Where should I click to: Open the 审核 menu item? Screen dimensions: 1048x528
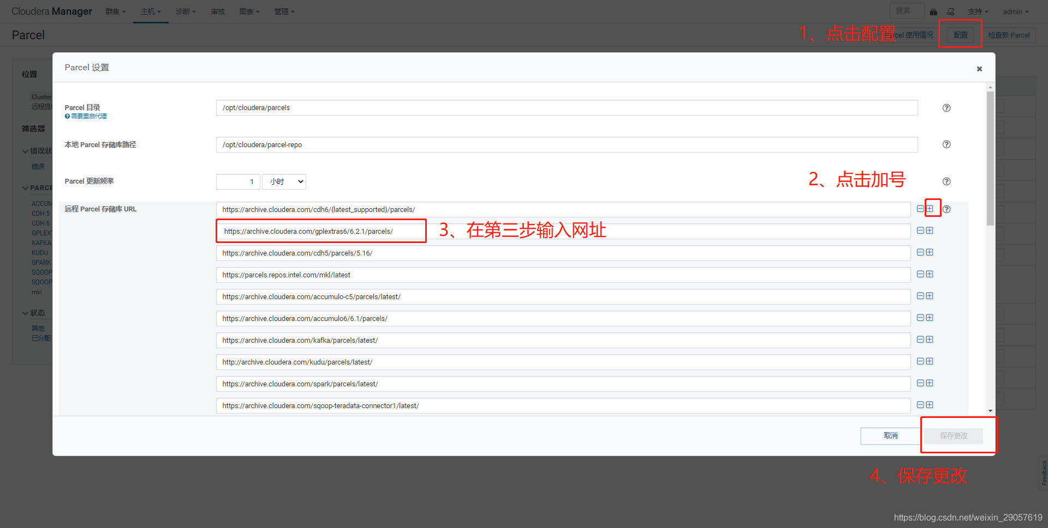(x=218, y=11)
